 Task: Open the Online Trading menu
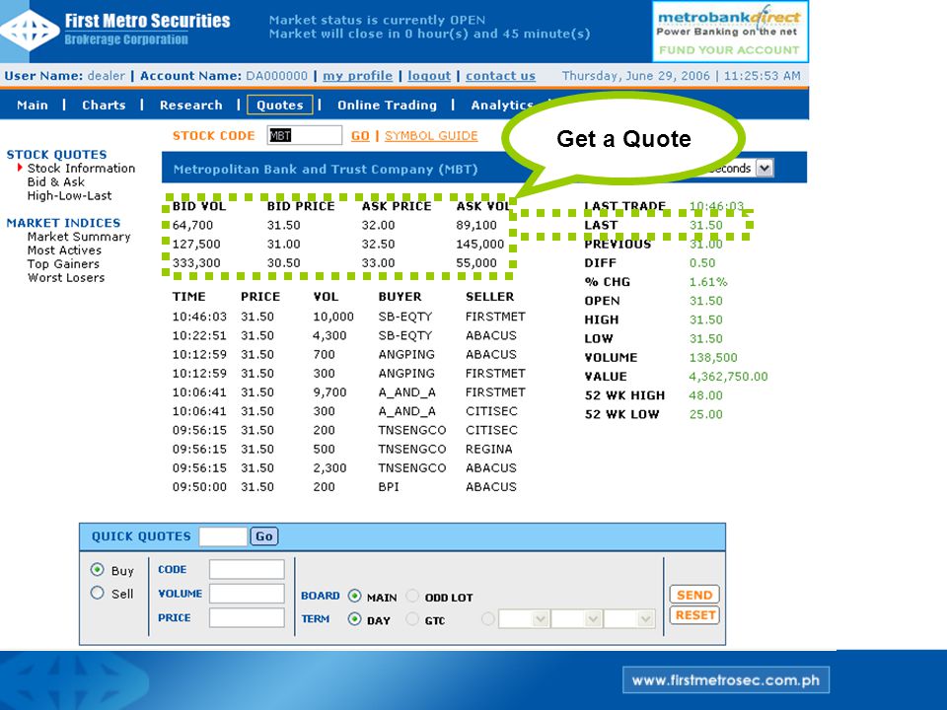387,106
